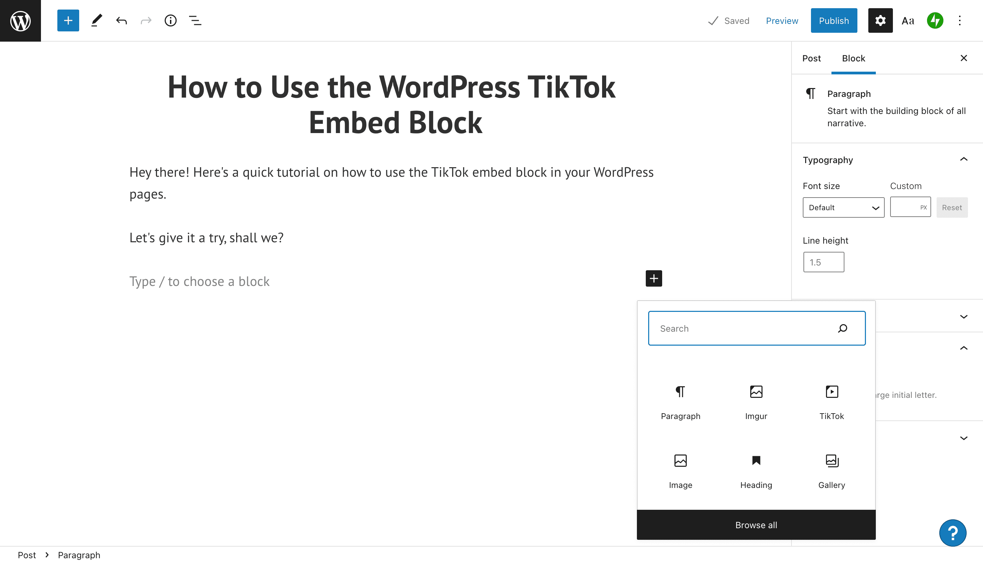Click the Heading block icon
Viewport: 983px width, 563px height.
pos(756,460)
